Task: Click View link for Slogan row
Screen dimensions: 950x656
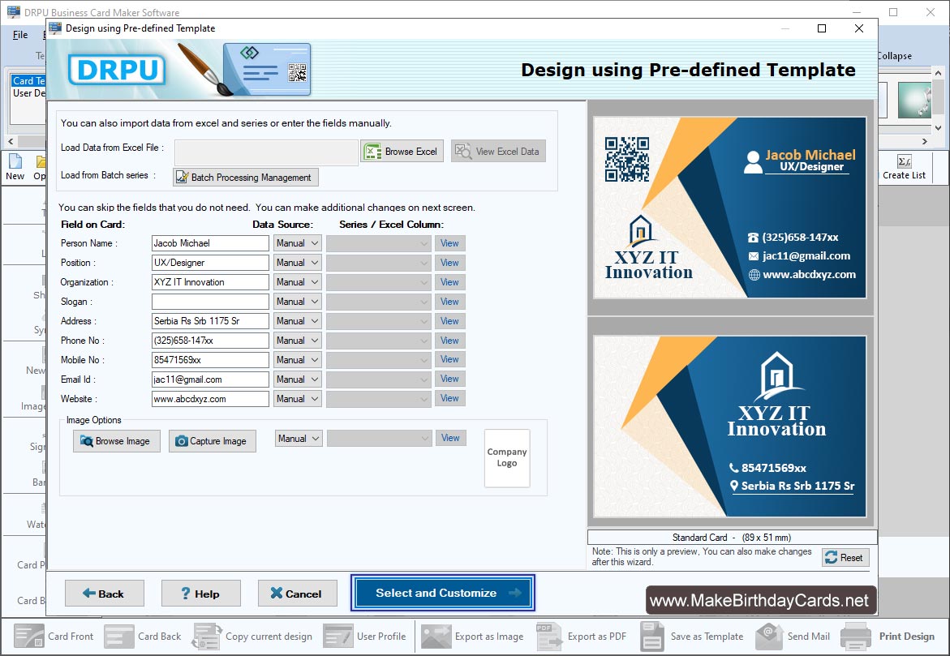Action: (449, 302)
